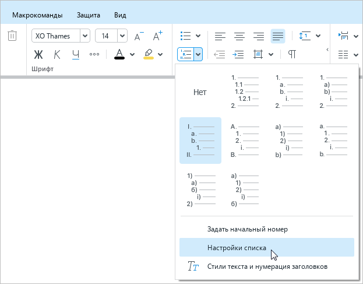
Task: Click the increase indent icon
Action: [239, 54]
